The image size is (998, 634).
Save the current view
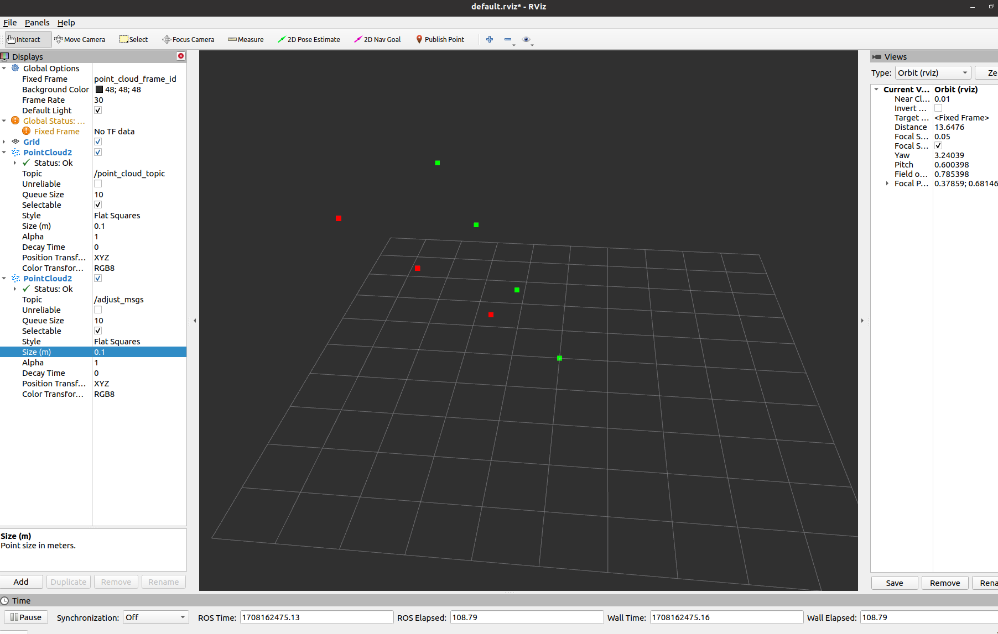894,583
